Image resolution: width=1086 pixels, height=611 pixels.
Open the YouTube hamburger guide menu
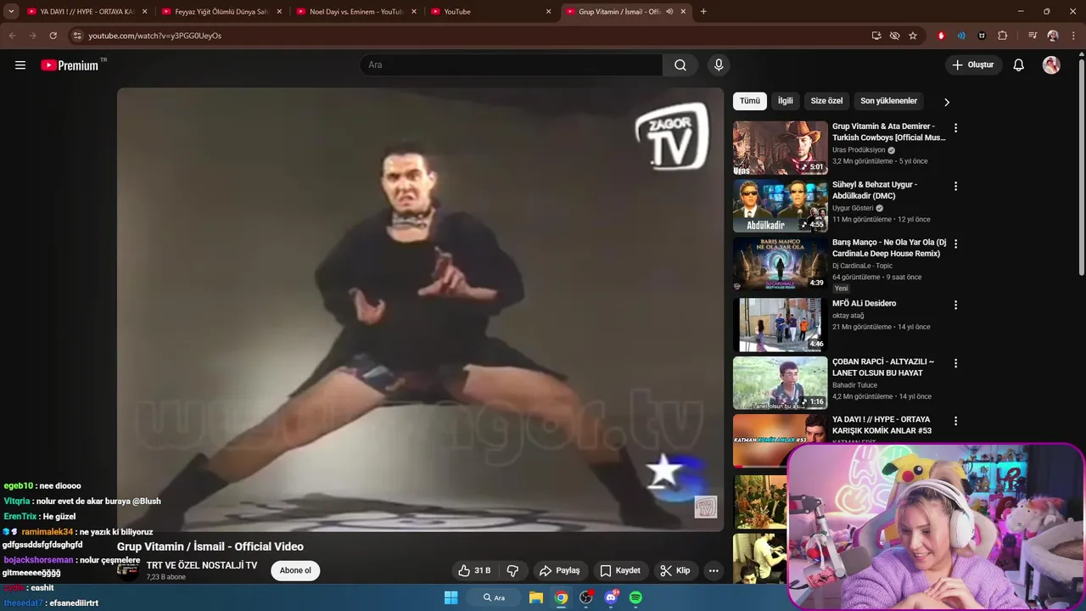(20, 65)
